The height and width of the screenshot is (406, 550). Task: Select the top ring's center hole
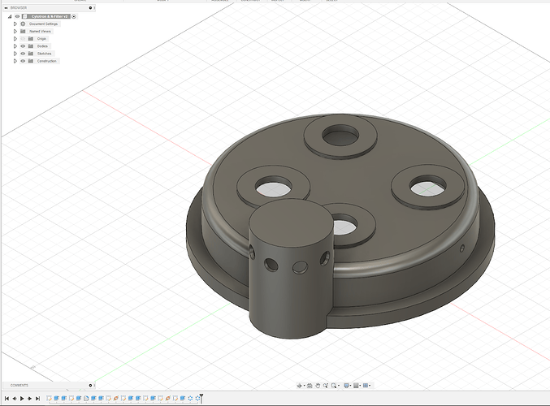(x=340, y=136)
